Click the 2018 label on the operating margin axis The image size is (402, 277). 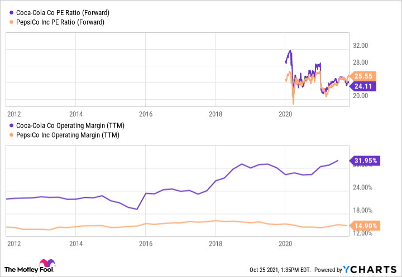pos(216,244)
